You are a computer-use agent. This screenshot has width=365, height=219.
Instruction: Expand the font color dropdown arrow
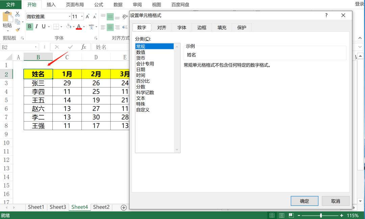tap(83, 26)
